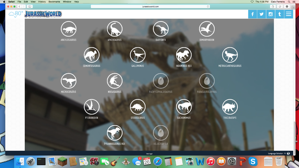Open the Window menu
This screenshot has width=299, height=168.
(67, 1)
